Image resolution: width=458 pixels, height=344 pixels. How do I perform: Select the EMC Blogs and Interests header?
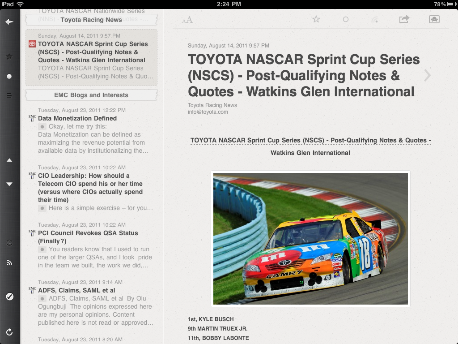[x=91, y=95]
